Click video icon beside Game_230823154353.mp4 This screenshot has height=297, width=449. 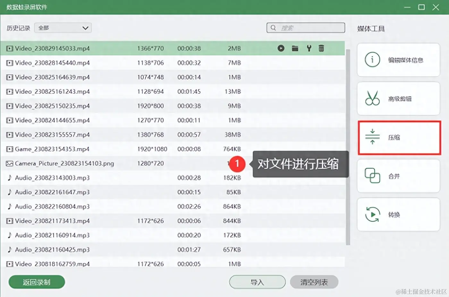click(x=10, y=149)
